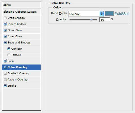The height and width of the screenshot is (113, 135).
Task: Click the Opacity percentage input field
Action: tap(105, 20)
